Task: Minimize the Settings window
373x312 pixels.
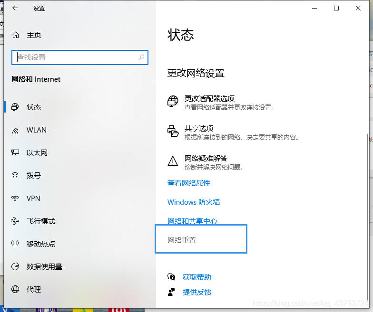Action: point(314,8)
